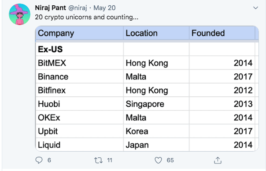Select the Huobi Singapore location cell
The image size is (266, 171).
[156, 104]
